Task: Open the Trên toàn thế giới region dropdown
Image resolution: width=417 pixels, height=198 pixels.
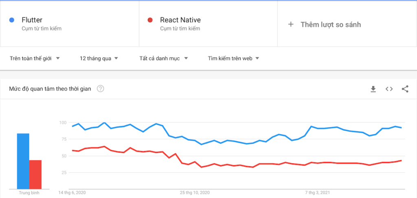Action: pos(35,59)
